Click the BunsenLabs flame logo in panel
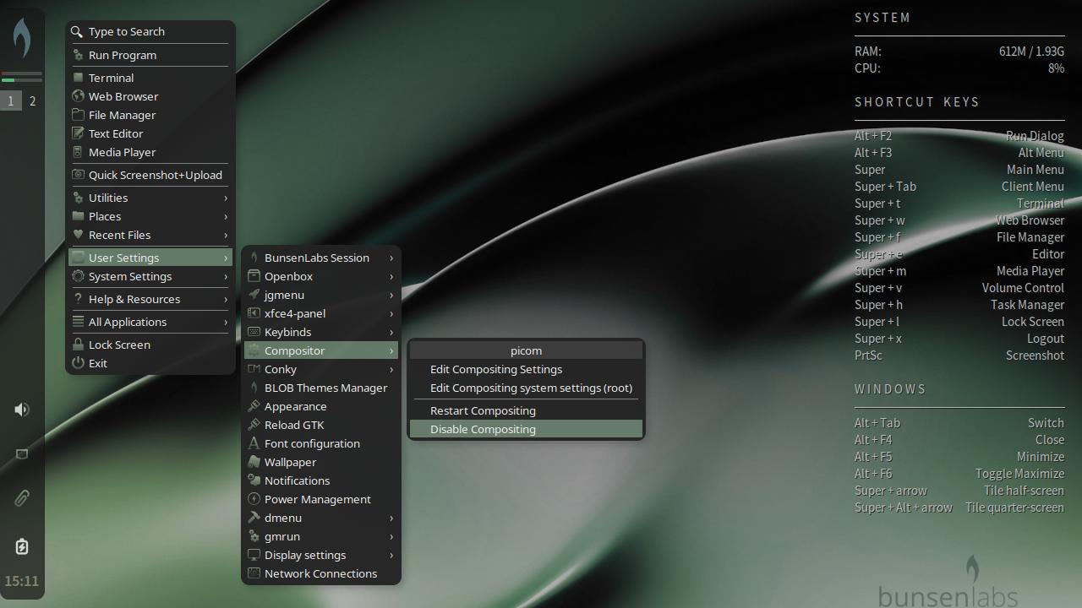Image resolution: width=1082 pixels, height=608 pixels. [x=22, y=38]
